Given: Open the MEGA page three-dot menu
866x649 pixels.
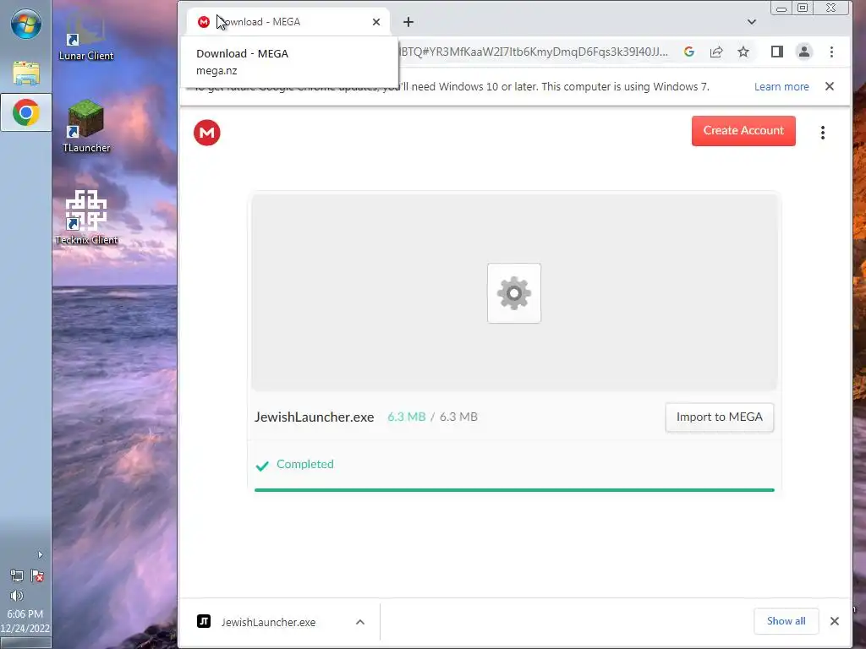Looking at the screenshot, I should tap(822, 133).
